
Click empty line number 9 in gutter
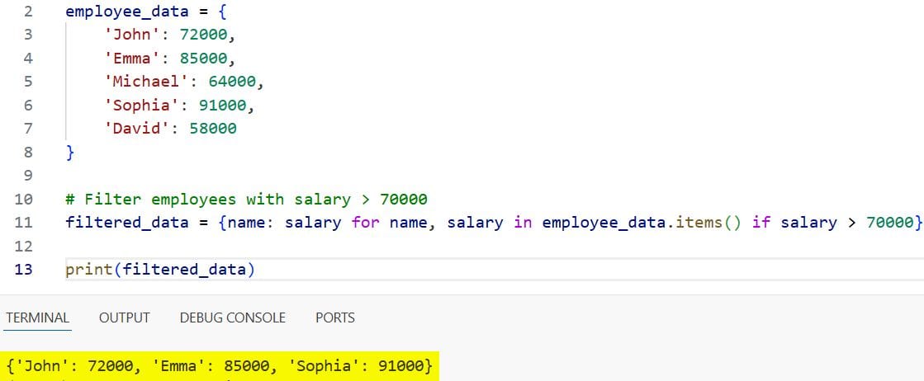point(27,176)
